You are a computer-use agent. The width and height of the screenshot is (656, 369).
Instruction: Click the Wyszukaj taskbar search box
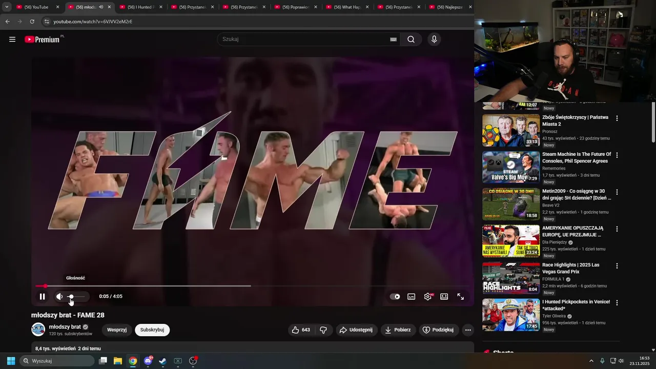pos(57,361)
